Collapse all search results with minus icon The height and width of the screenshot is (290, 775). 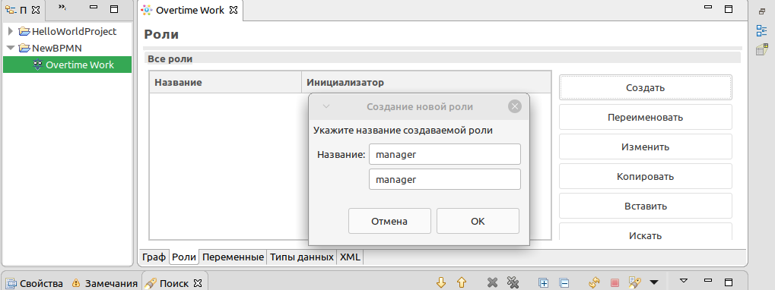click(564, 283)
